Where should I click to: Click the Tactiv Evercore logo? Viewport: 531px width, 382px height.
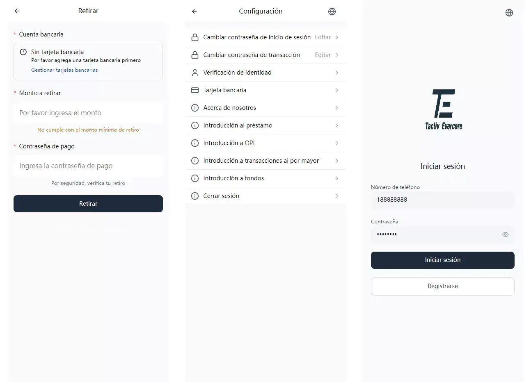[x=444, y=109]
